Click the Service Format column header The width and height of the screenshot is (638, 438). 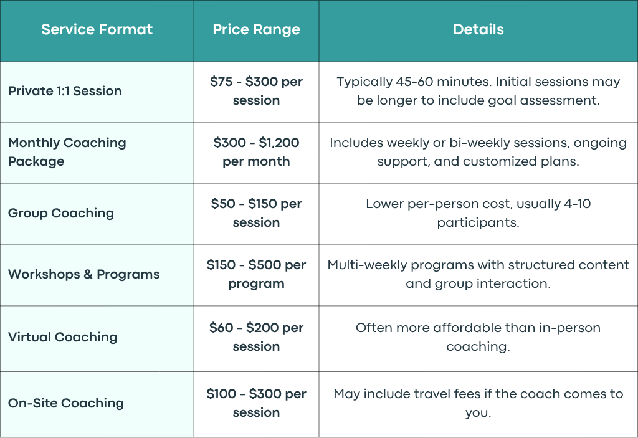click(97, 29)
